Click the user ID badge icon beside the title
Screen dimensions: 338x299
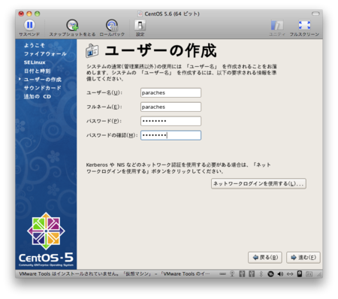tap(92, 51)
